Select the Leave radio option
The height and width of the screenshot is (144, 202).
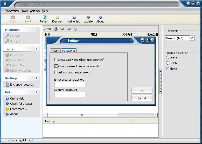click(168, 57)
